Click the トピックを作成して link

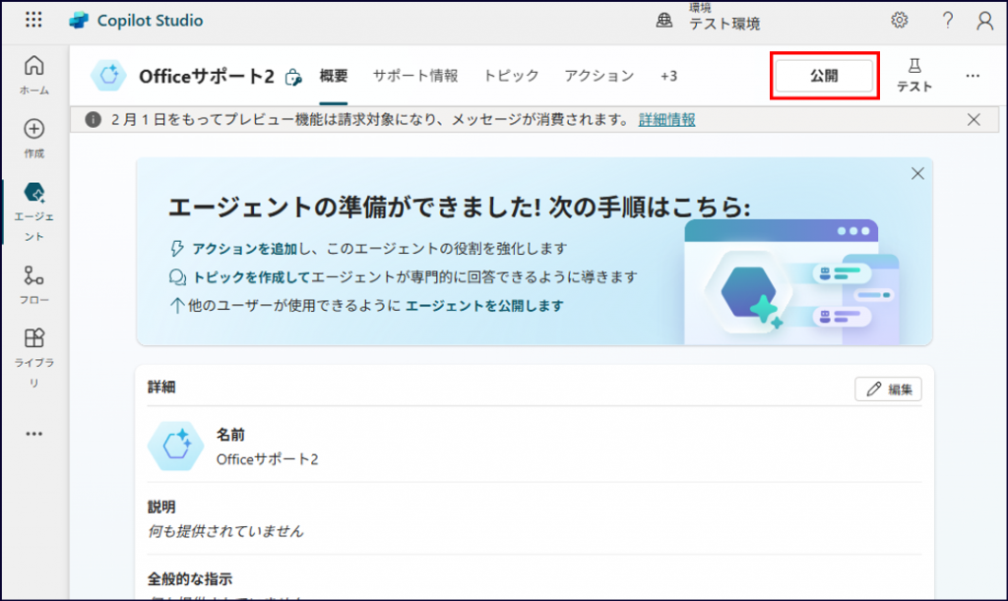[x=251, y=276]
